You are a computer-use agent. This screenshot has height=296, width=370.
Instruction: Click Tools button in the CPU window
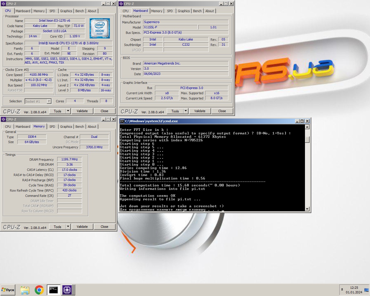(x=58, y=111)
